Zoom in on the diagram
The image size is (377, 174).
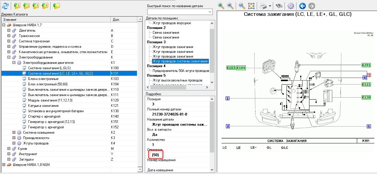click(221, 5)
